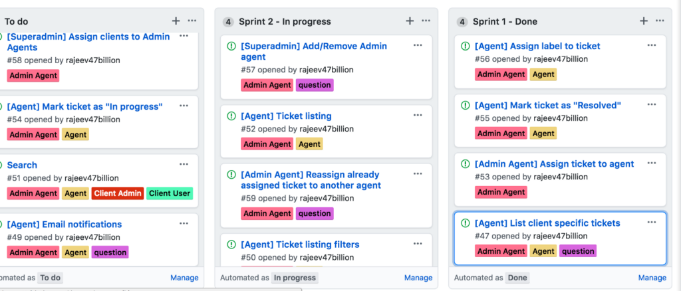Open card menu for Email notifications
The height and width of the screenshot is (291, 681).
pyautogui.click(x=184, y=223)
